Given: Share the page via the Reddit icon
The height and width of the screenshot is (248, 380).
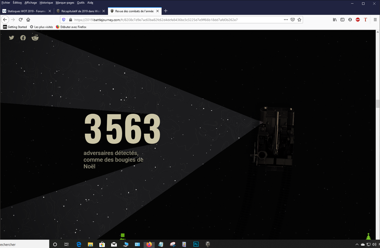Looking at the screenshot, I should point(35,38).
